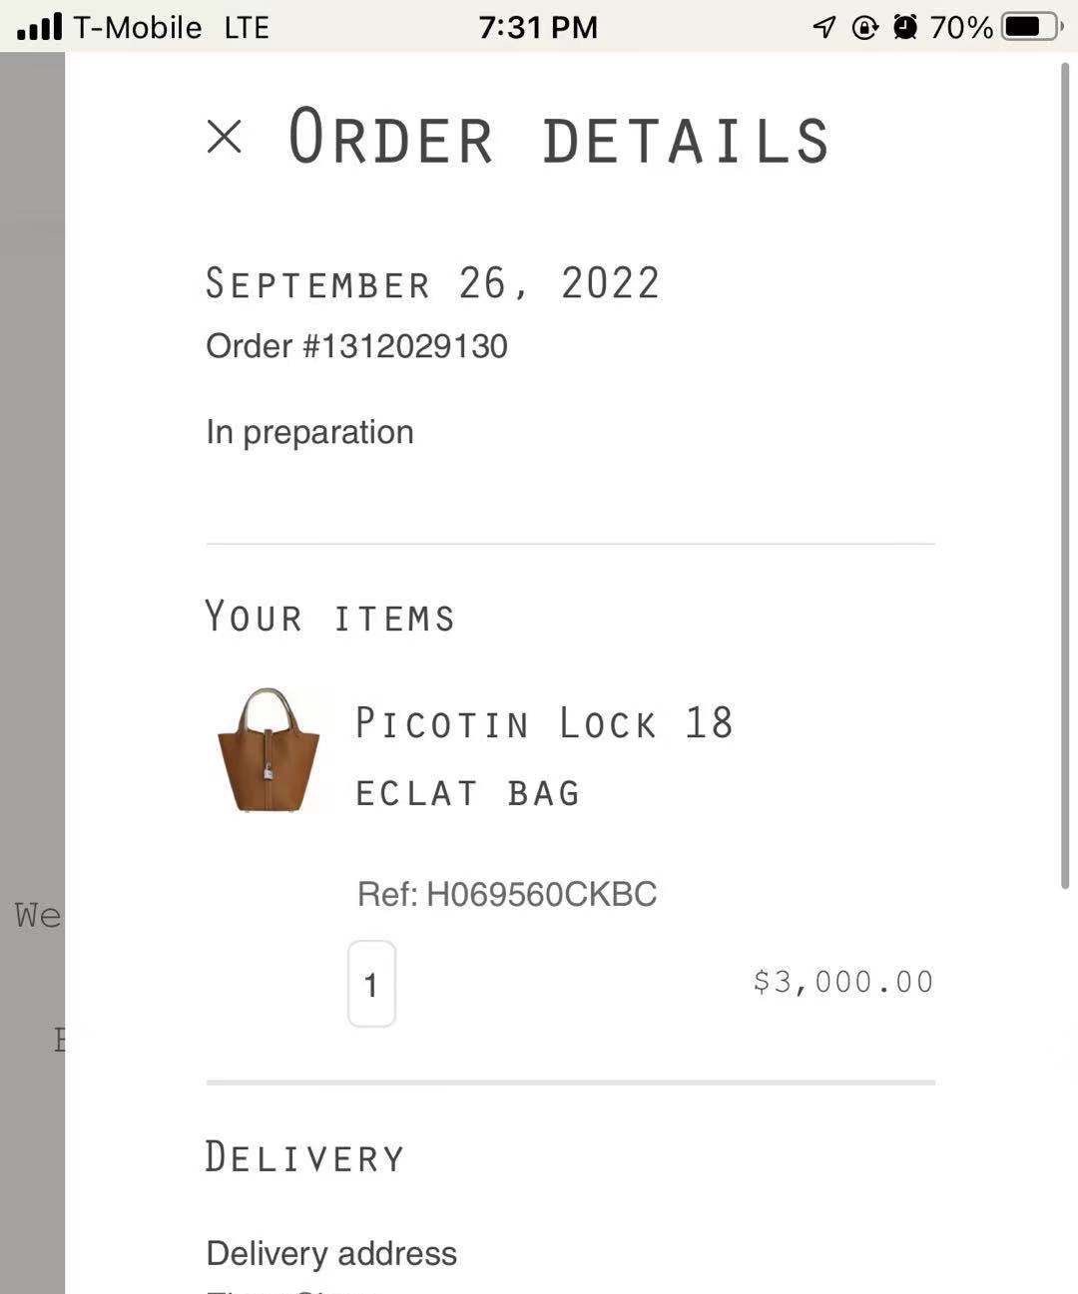
Task: Tap the 7:31 PM clock
Action: (x=538, y=27)
